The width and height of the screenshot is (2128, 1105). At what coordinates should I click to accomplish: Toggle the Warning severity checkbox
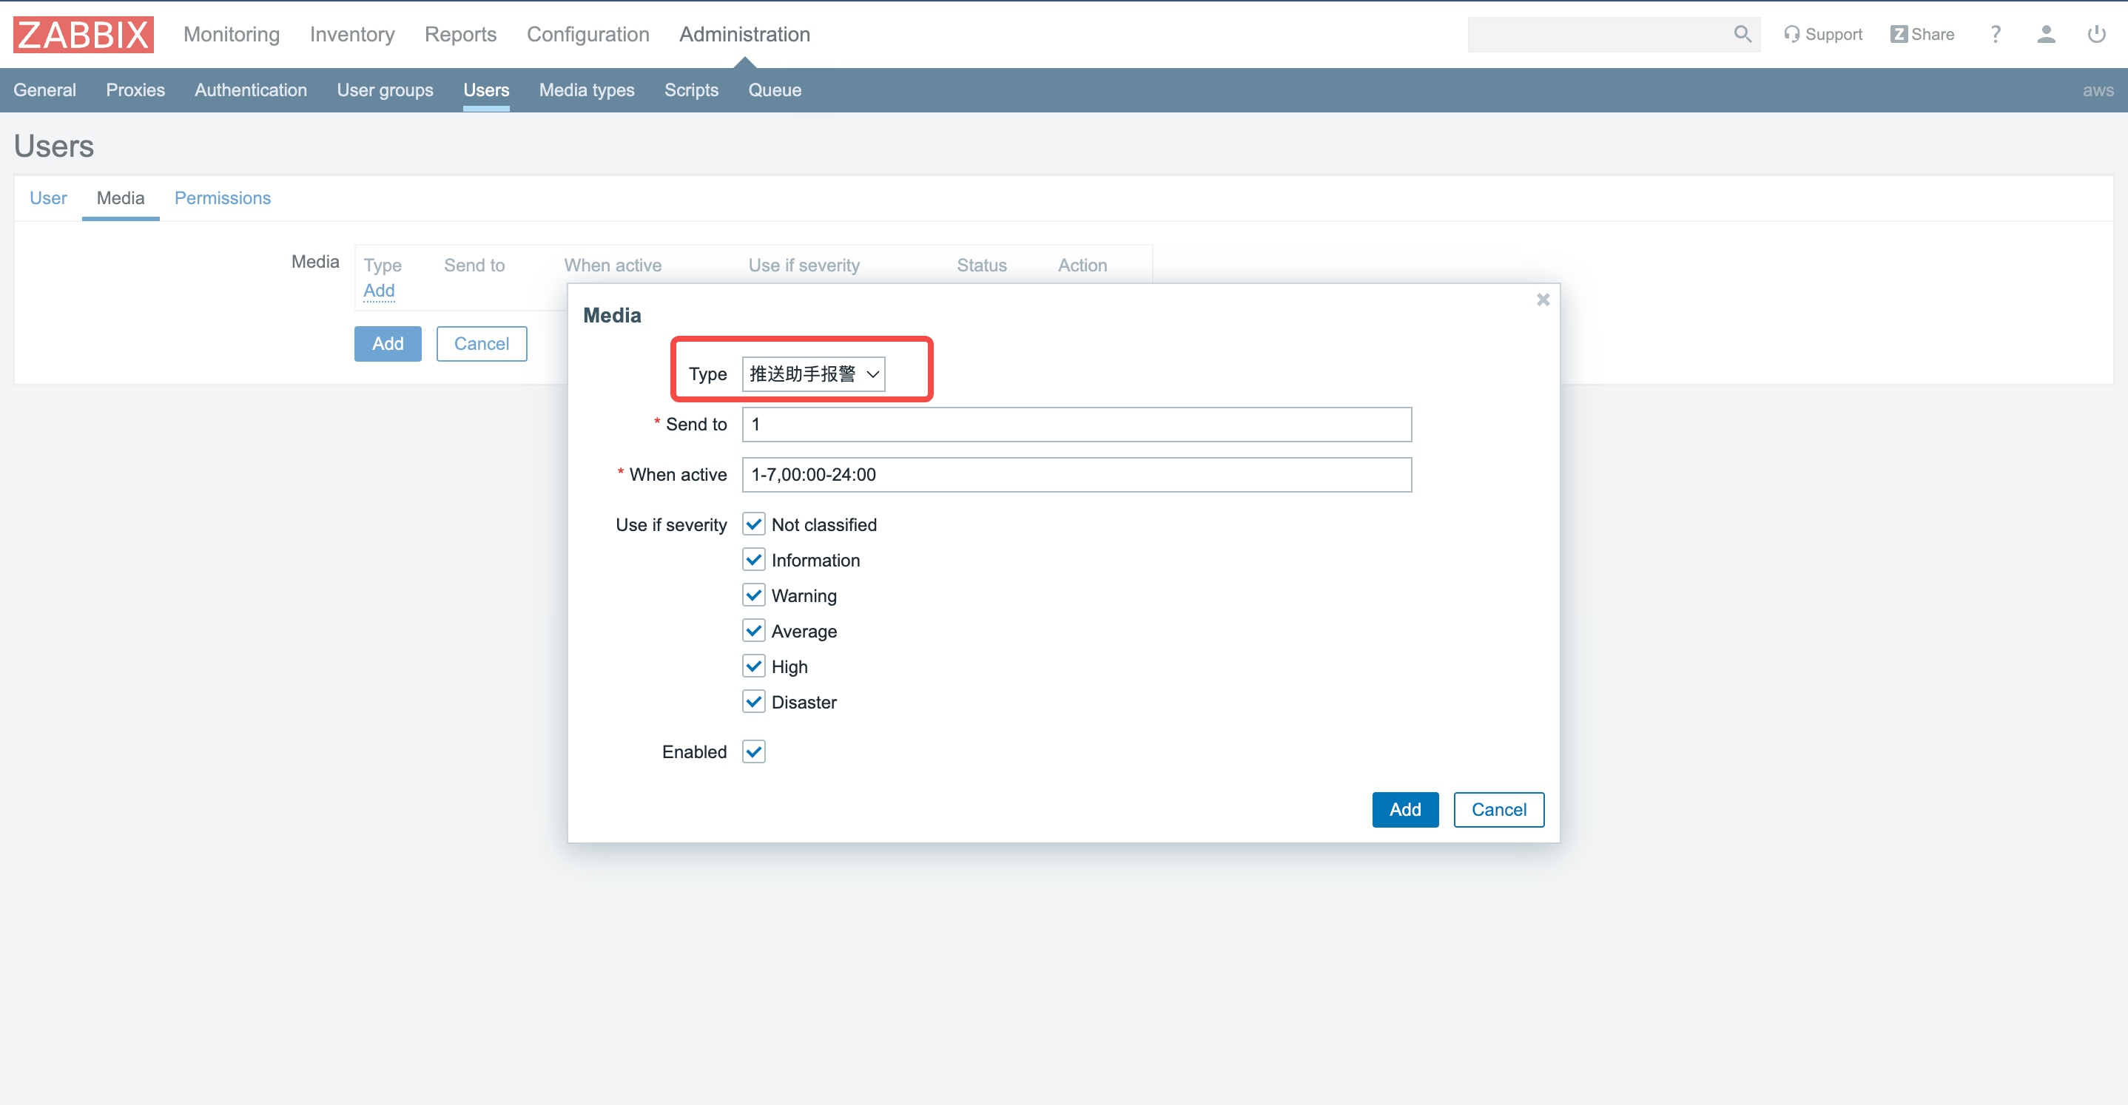click(753, 595)
